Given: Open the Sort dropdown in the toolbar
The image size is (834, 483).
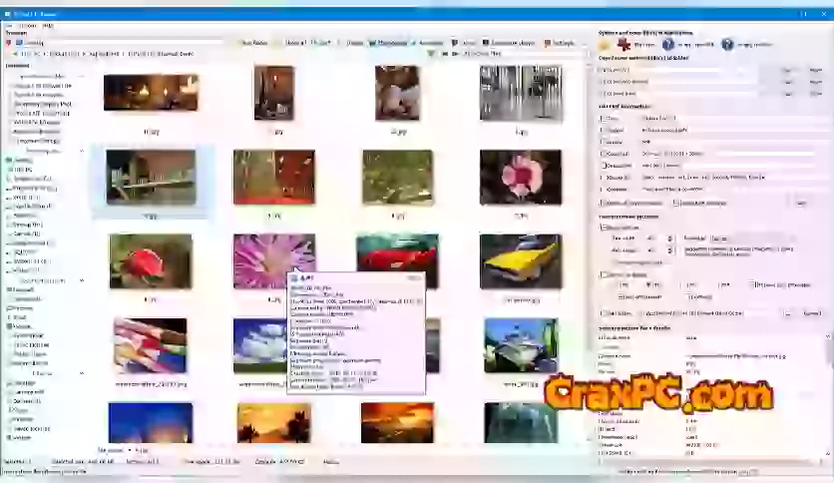Looking at the screenshot, I should (x=321, y=43).
